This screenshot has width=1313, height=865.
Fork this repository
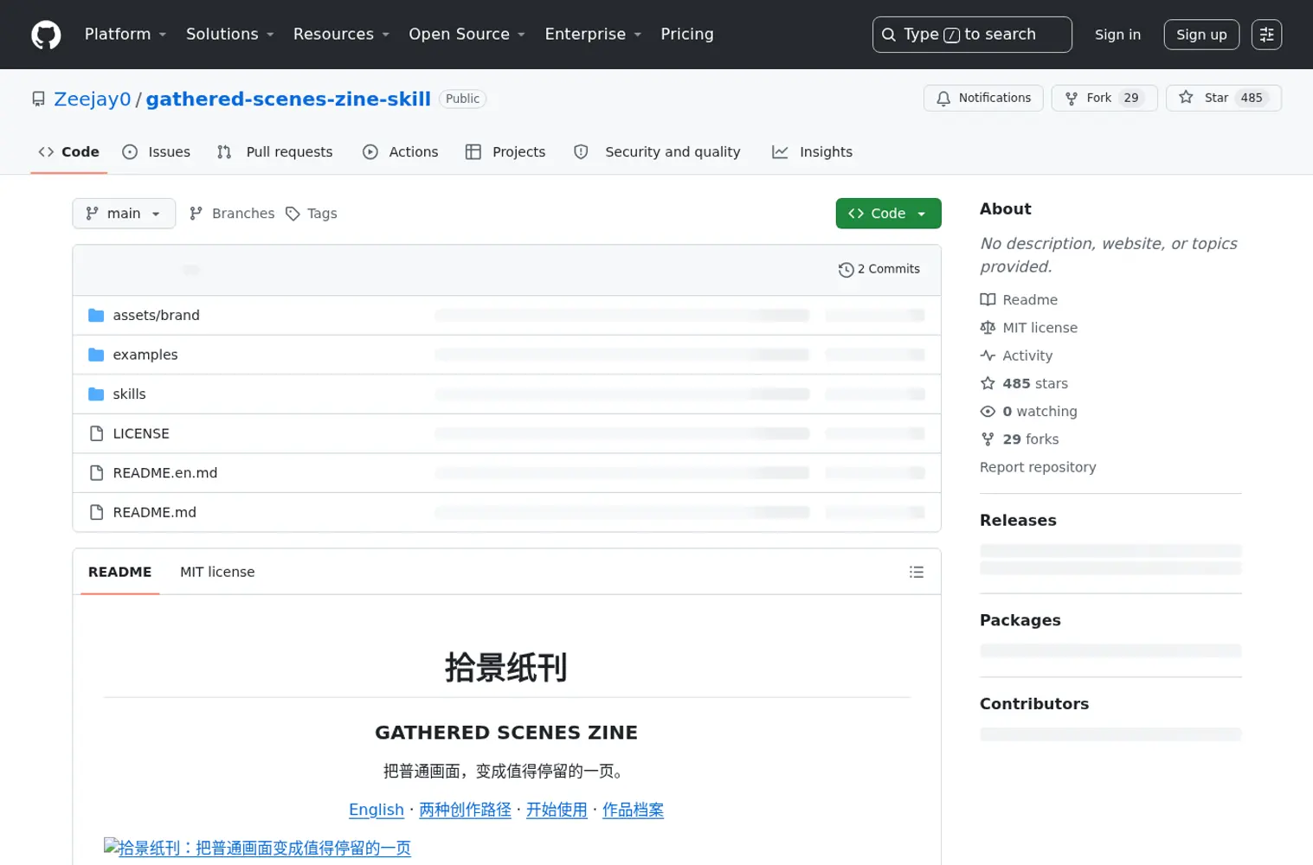1104,98
